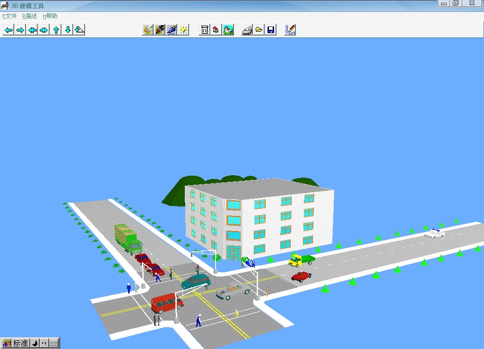Click the white police car on road
Image resolution: width=484 pixels, height=349 pixels.
[x=435, y=233]
